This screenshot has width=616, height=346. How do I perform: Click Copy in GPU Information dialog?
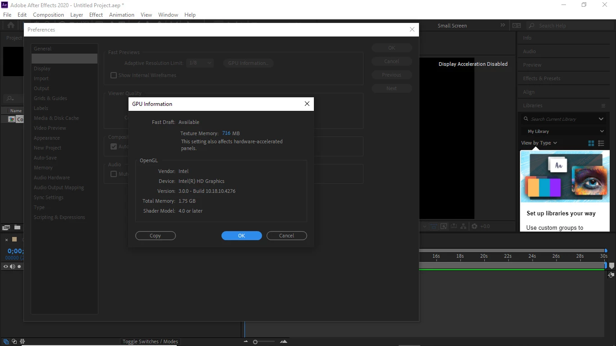click(x=156, y=236)
